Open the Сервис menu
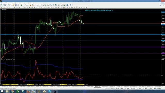Viewport: 165px width, 93px height. 22,3
